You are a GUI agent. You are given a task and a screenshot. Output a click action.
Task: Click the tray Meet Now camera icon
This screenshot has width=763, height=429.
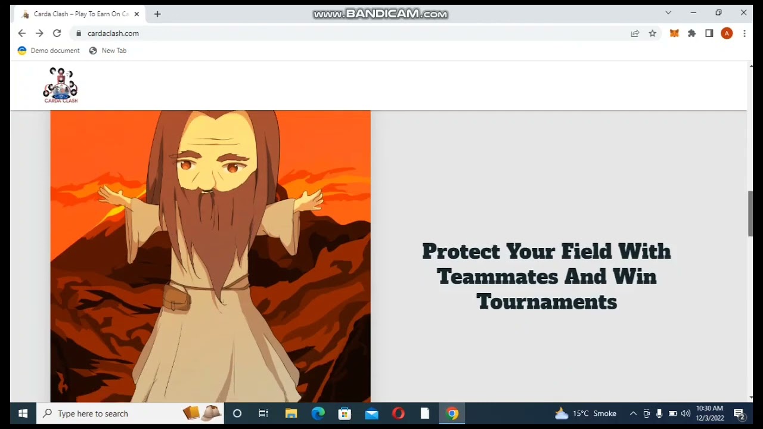coord(647,414)
